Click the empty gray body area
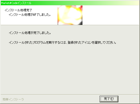 (x=70, y=69)
